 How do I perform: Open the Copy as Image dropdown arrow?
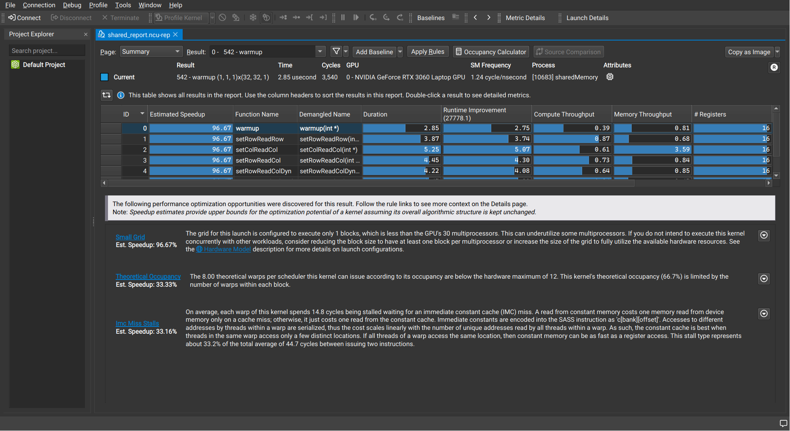pos(777,52)
